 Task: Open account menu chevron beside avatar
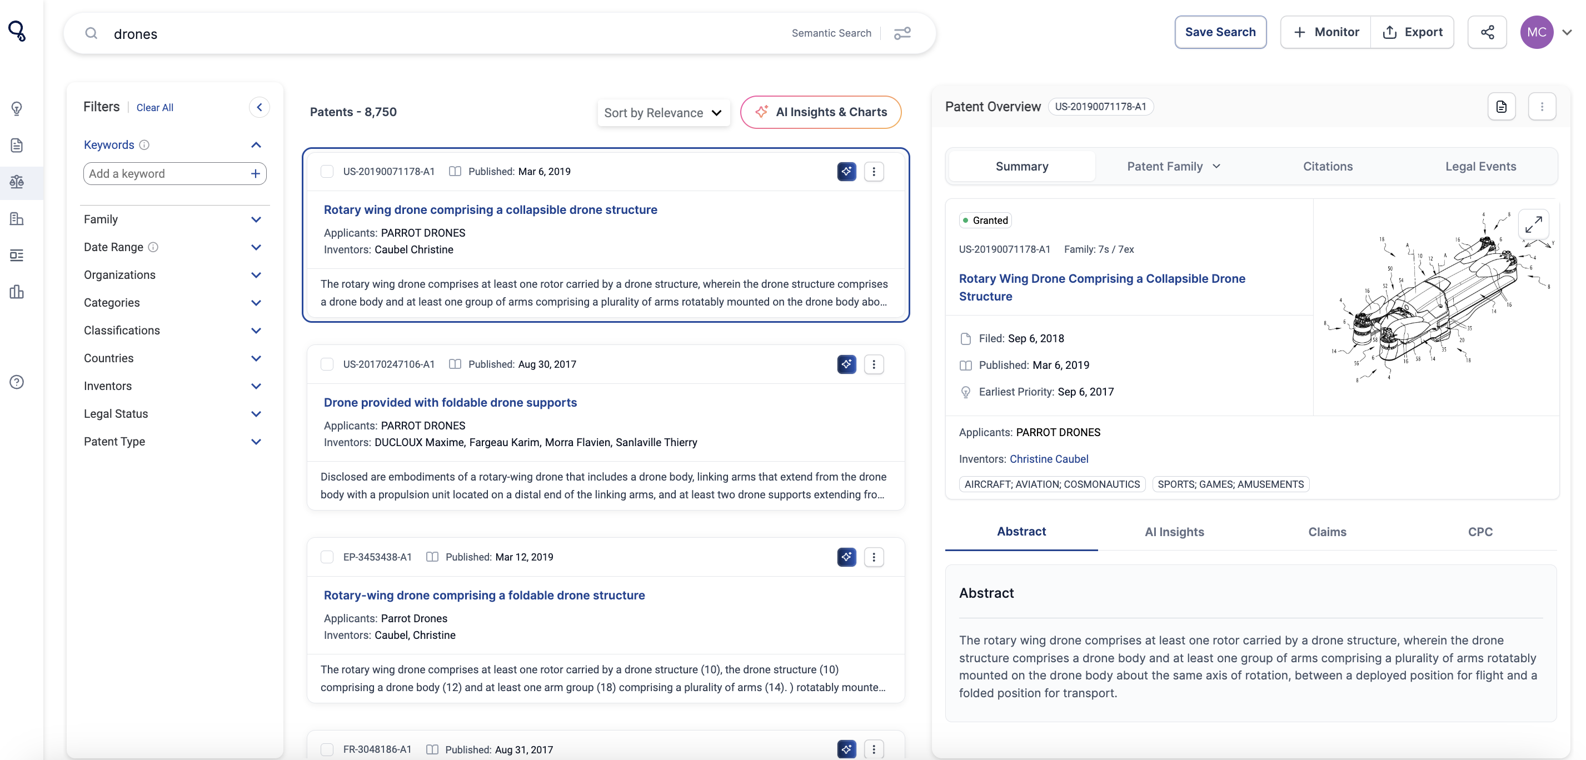[x=1567, y=32]
